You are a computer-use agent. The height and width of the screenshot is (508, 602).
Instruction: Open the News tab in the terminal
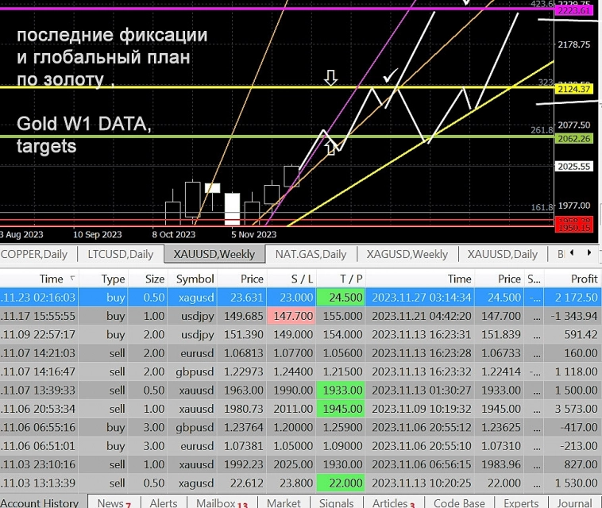point(114,502)
